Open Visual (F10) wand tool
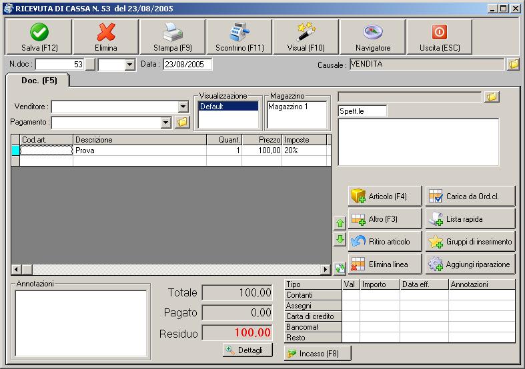 (x=306, y=37)
